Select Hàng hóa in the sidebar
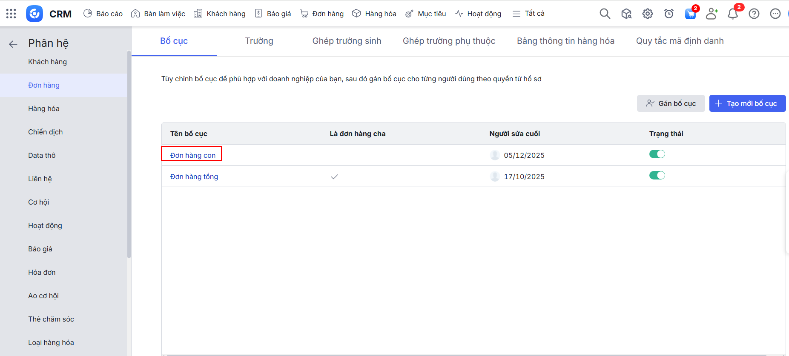Viewport: 789px width, 356px height. pyautogui.click(x=44, y=108)
